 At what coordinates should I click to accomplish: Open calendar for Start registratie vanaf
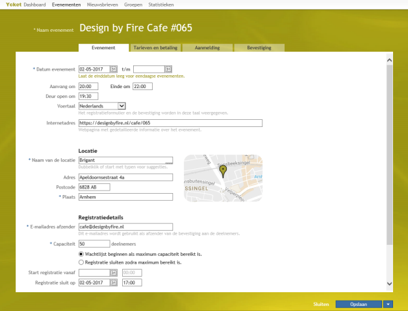tap(113, 273)
